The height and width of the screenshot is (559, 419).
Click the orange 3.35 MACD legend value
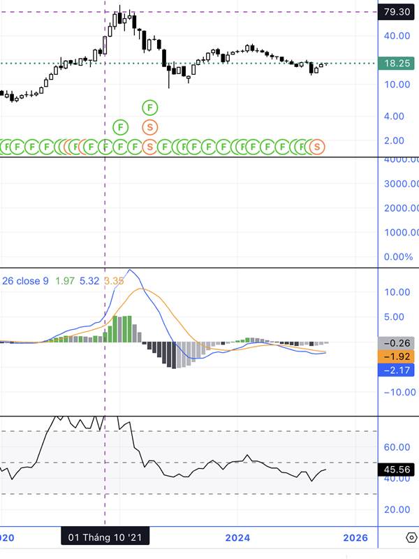point(114,281)
